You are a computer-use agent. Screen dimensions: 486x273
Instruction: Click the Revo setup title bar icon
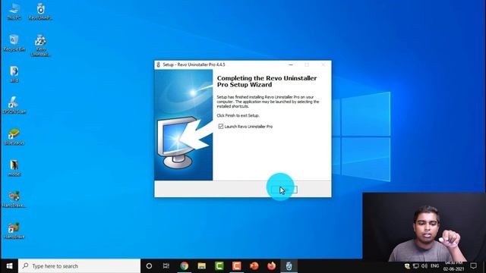click(x=159, y=64)
